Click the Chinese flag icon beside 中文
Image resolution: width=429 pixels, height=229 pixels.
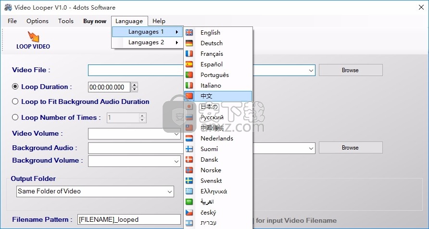189,96
